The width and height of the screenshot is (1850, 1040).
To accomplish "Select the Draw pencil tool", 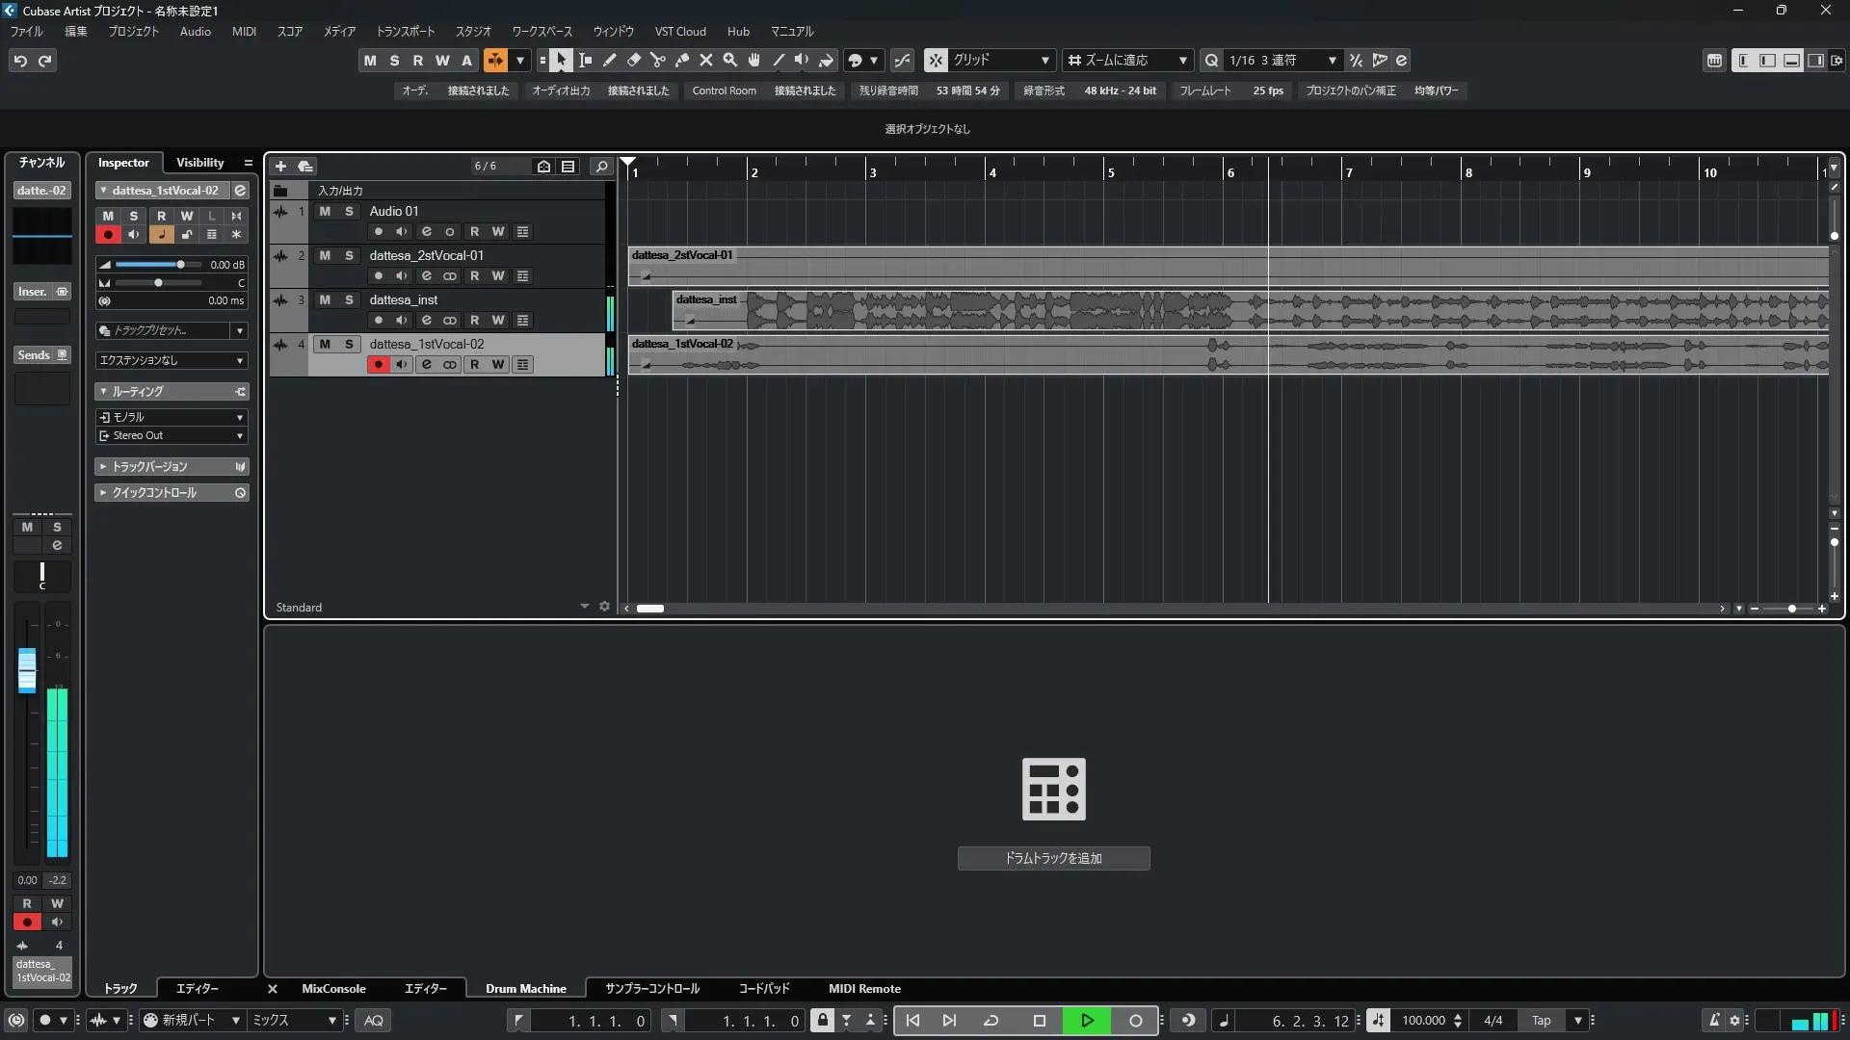I will tap(610, 61).
